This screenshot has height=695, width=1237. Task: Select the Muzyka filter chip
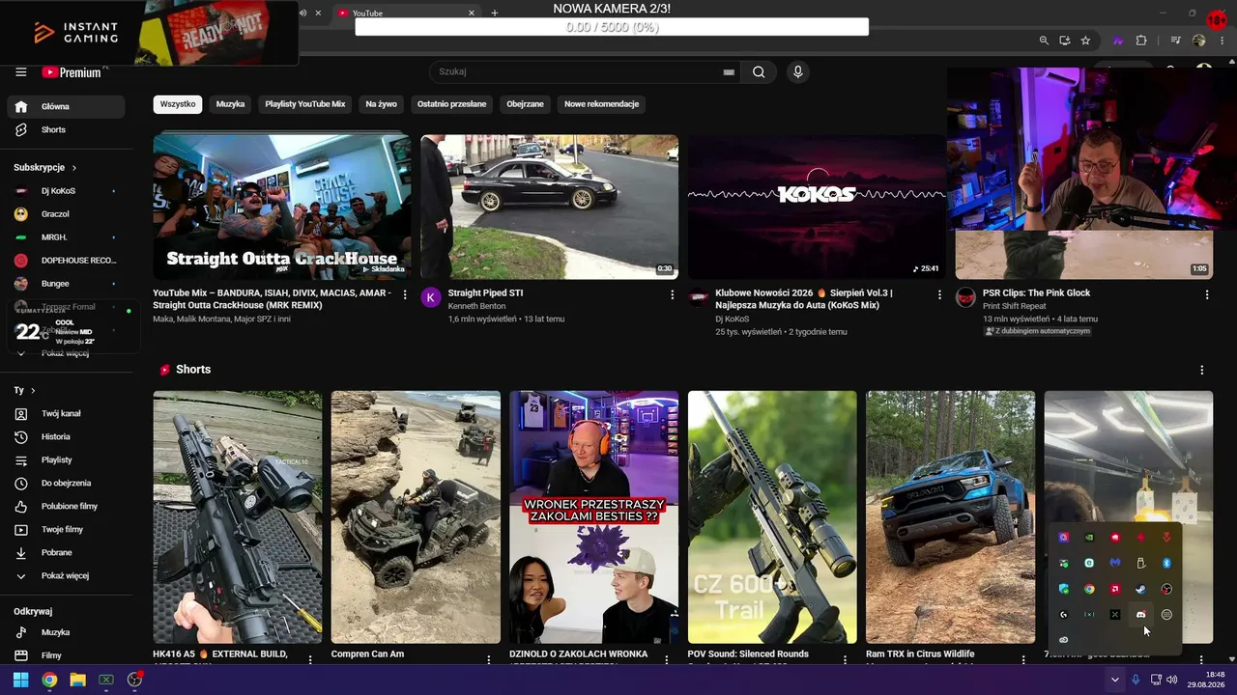point(230,104)
